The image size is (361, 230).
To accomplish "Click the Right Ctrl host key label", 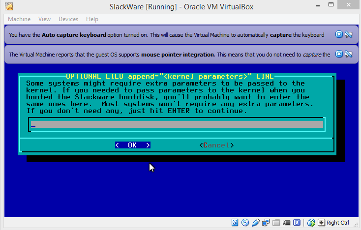I will click(x=338, y=223).
